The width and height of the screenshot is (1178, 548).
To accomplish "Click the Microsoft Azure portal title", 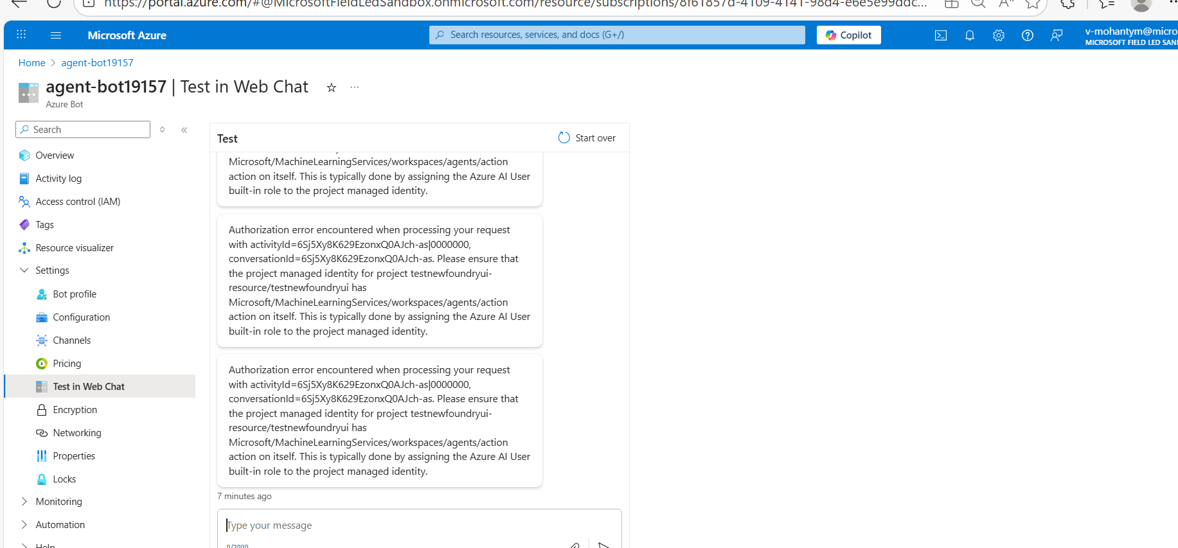I will [127, 35].
